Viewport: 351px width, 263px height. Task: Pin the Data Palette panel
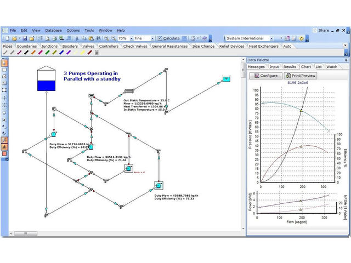click(x=345, y=60)
